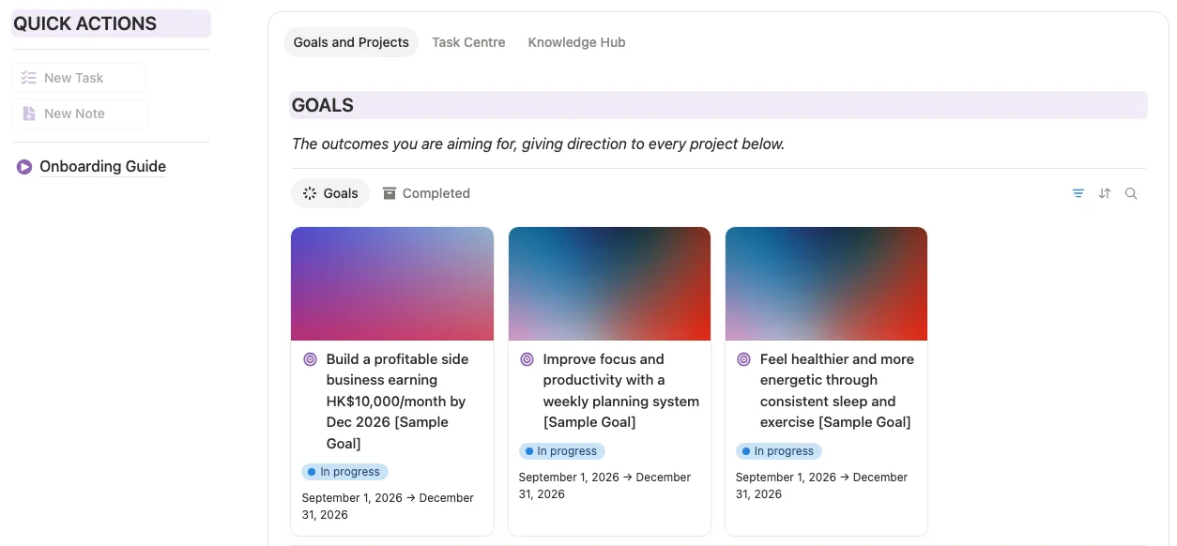
Task: Click In progress status on side business goal
Action: coord(344,472)
